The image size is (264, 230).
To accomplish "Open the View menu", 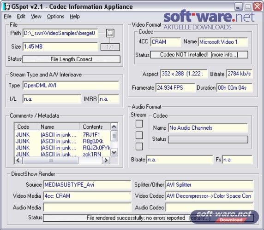I will 36,17.
